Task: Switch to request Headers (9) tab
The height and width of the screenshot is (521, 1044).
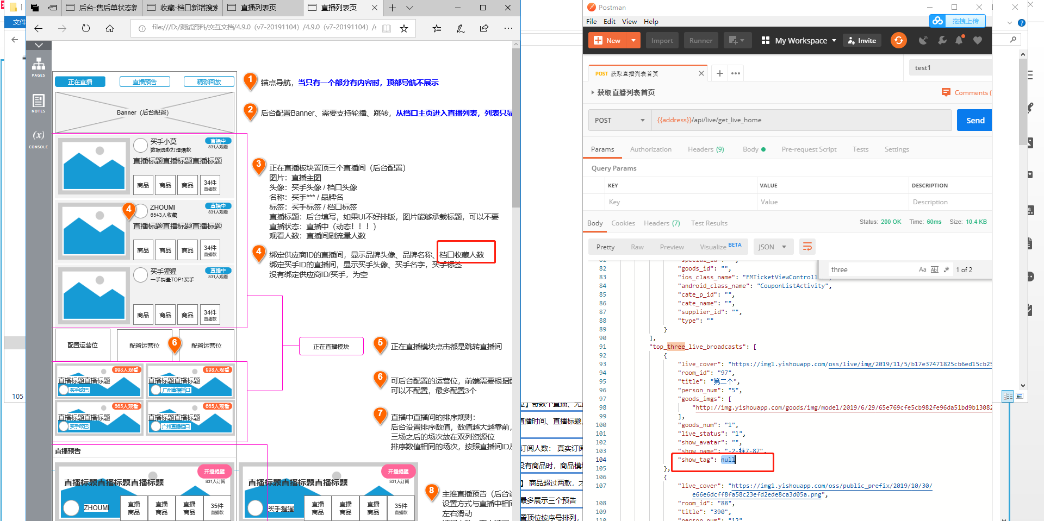Action: click(706, 149)
